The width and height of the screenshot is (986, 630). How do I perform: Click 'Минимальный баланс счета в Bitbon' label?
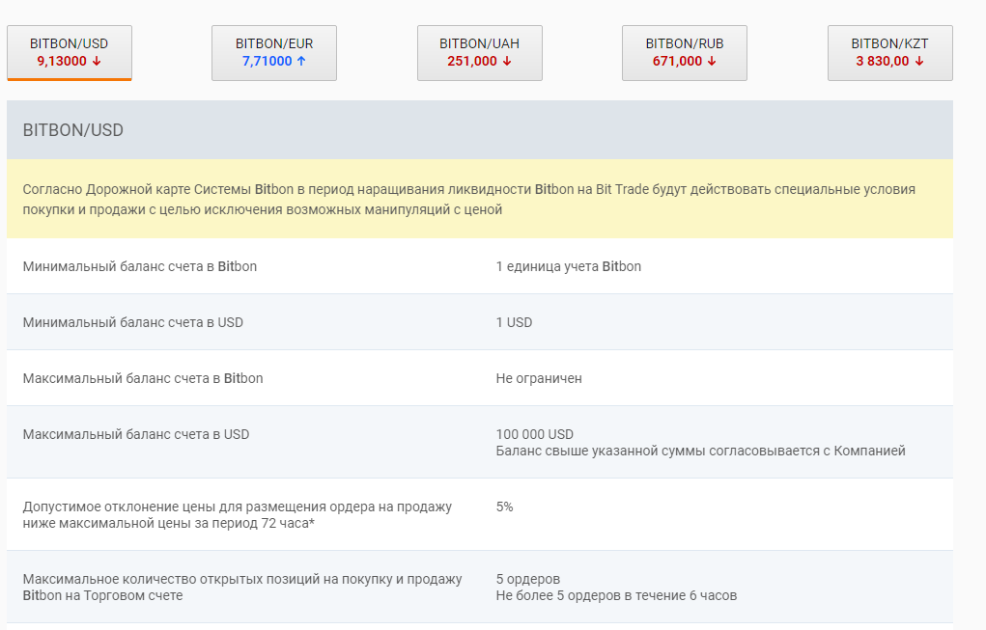click(x=140, y=266)
